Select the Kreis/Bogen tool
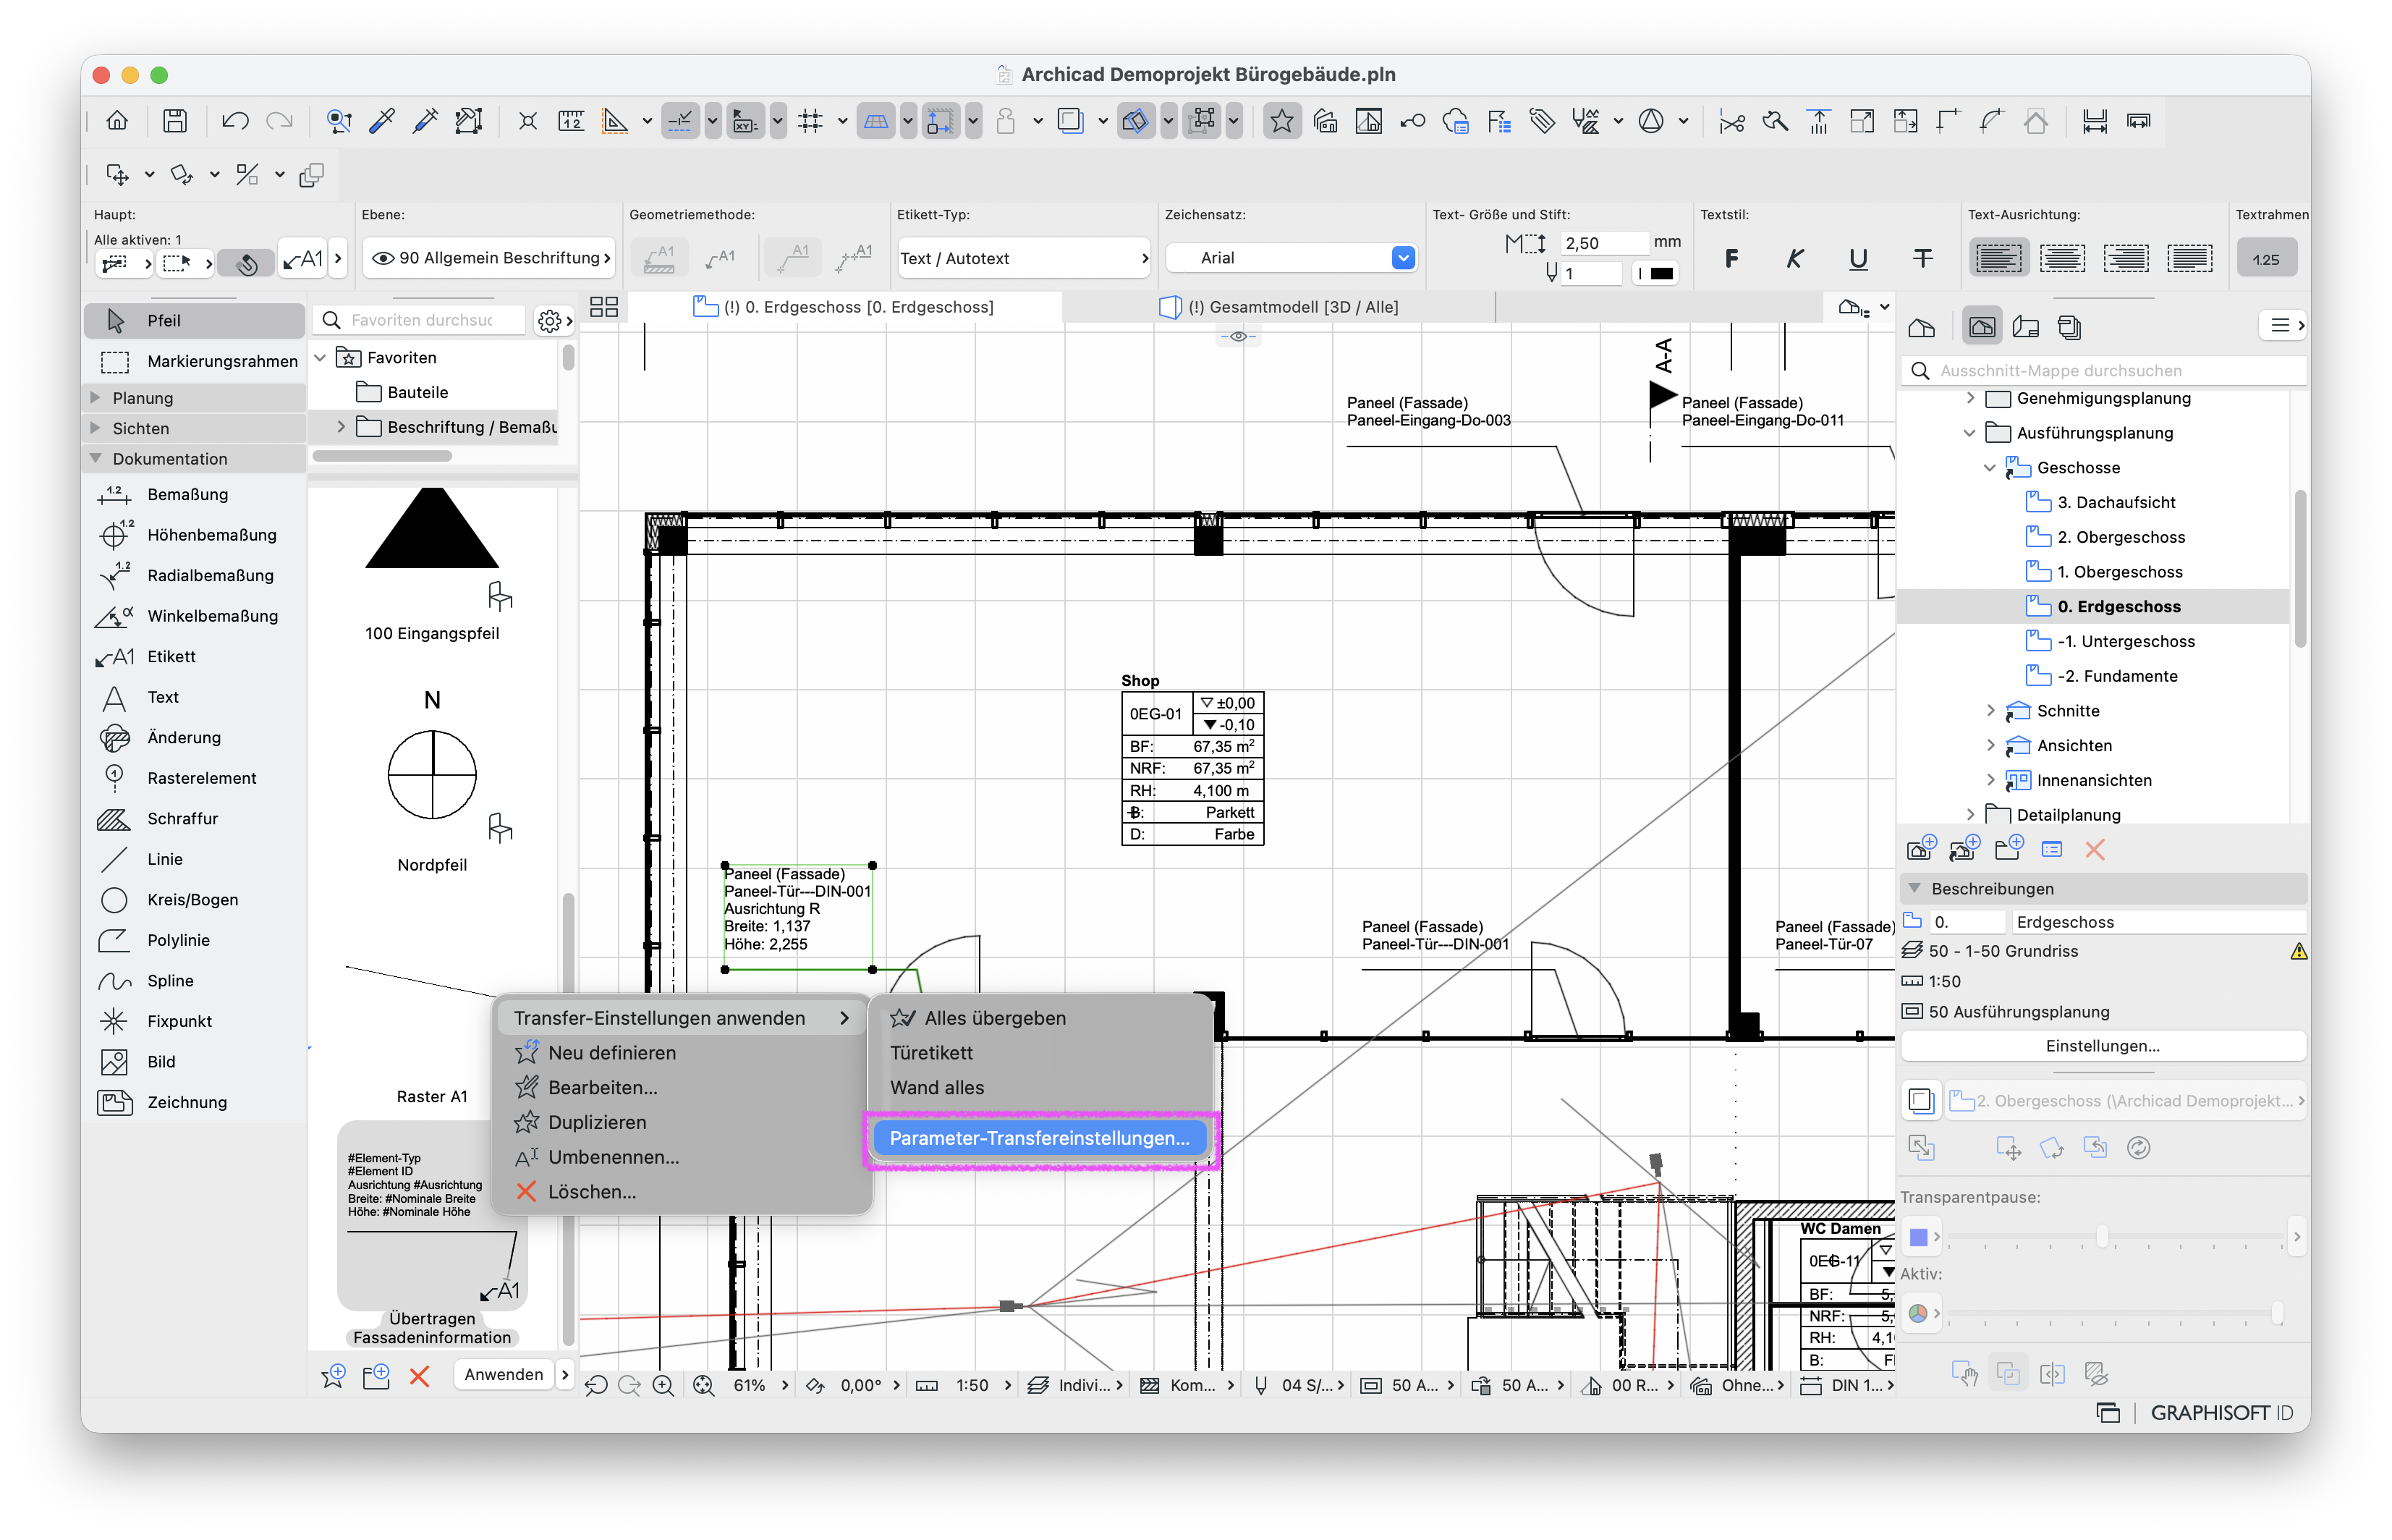Screen dimensions: 2392x1540 pos(194,900)
